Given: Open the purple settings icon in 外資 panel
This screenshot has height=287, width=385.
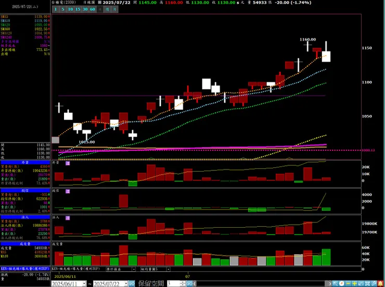Looking at the screenshot, I should click(68, 163).
